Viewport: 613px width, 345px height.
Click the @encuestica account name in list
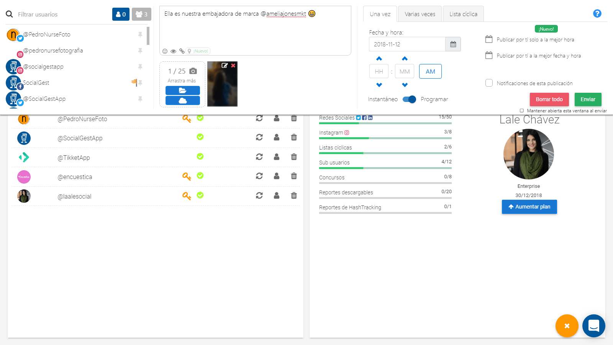point(75,177)
